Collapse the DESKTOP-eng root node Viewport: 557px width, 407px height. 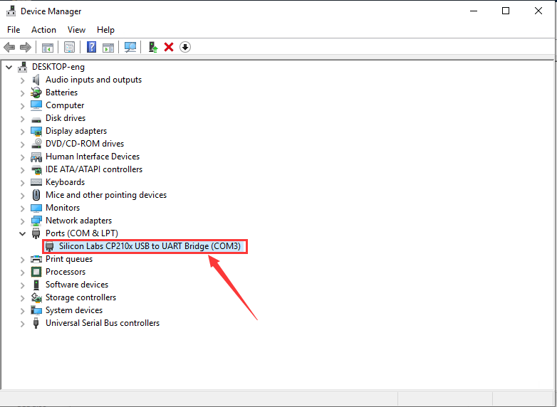coord(9,67)
